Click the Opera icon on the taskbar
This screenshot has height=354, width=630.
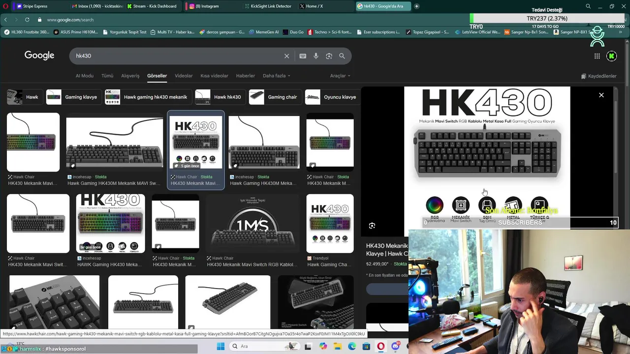pos(381,346)
